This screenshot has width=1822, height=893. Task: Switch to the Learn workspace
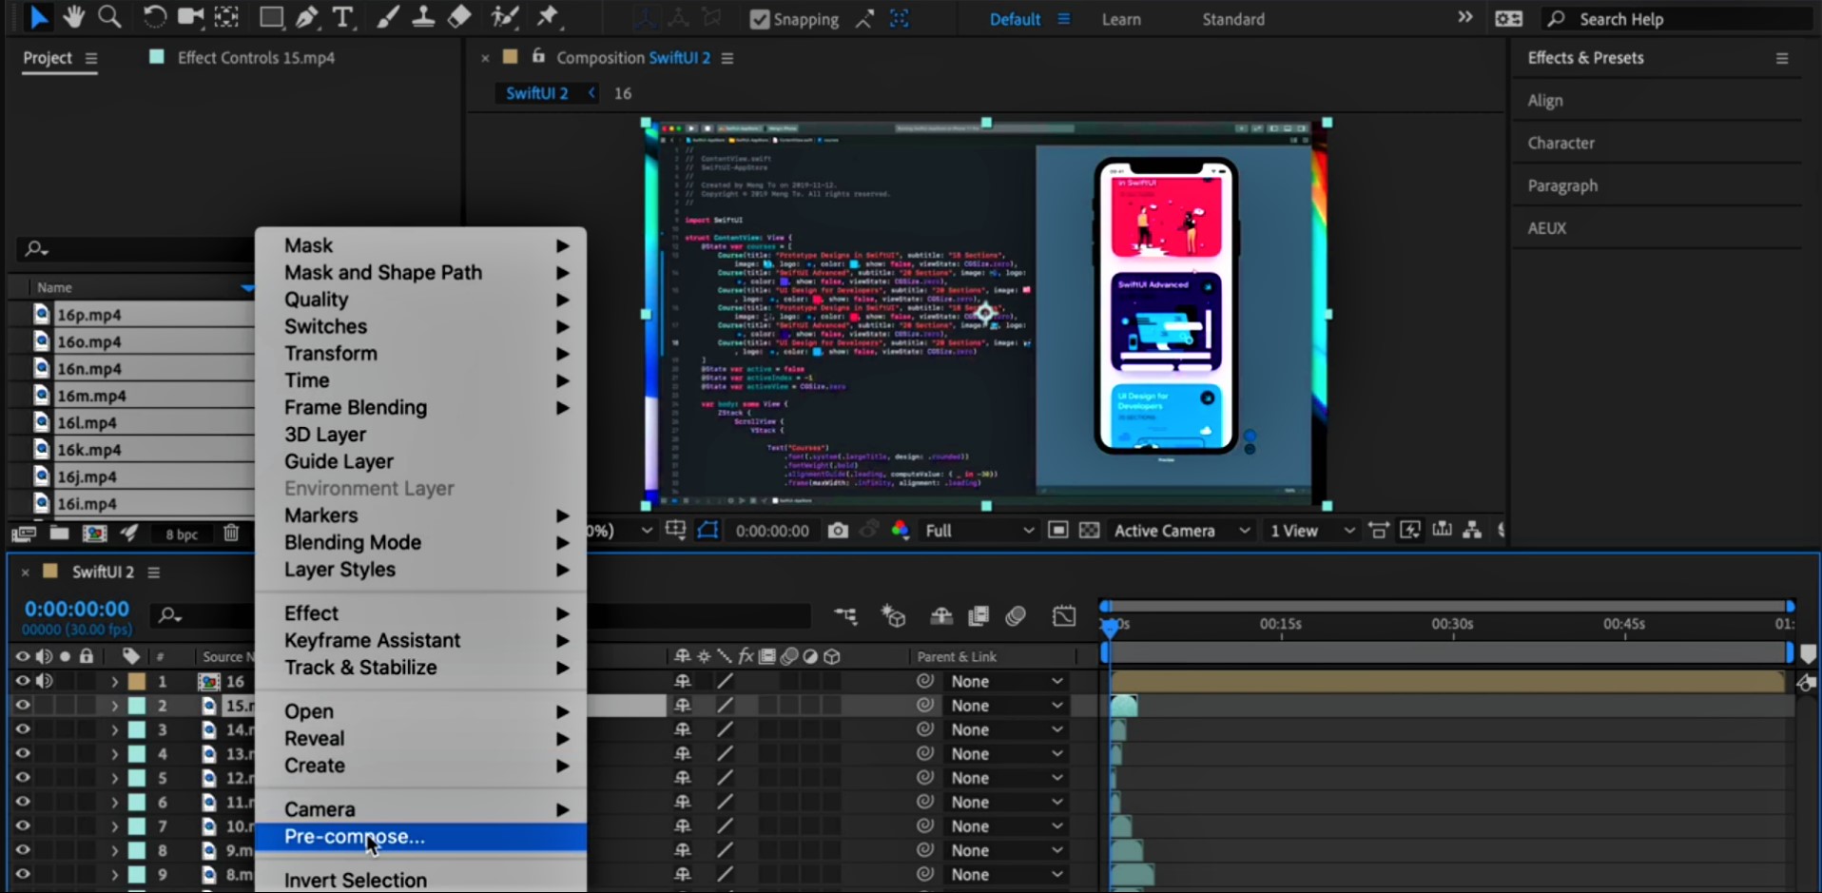[1121, 19]
